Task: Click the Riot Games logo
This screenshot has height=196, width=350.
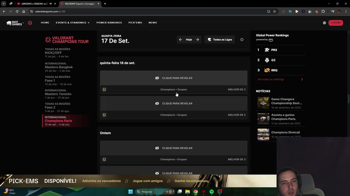Action: [x=15, y=23]
